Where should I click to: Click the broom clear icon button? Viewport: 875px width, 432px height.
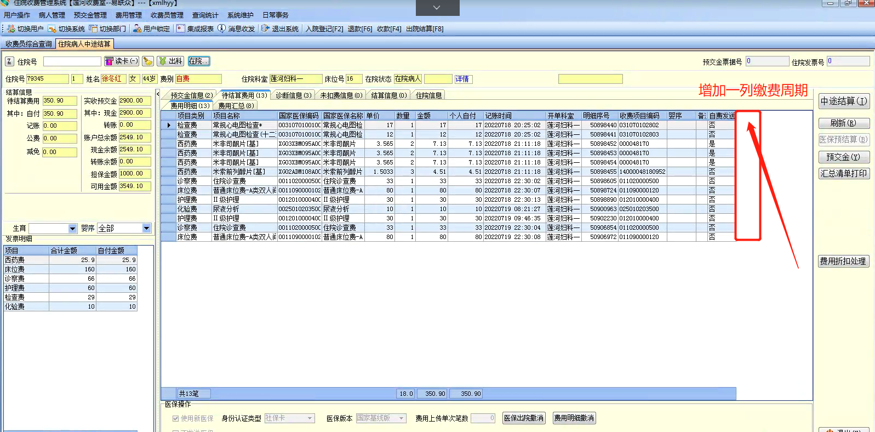pos(148,61)
